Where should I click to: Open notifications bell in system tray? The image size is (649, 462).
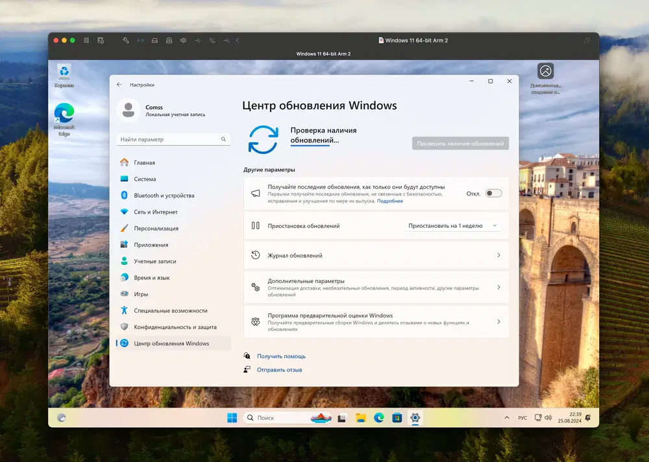tap(588, 418)
